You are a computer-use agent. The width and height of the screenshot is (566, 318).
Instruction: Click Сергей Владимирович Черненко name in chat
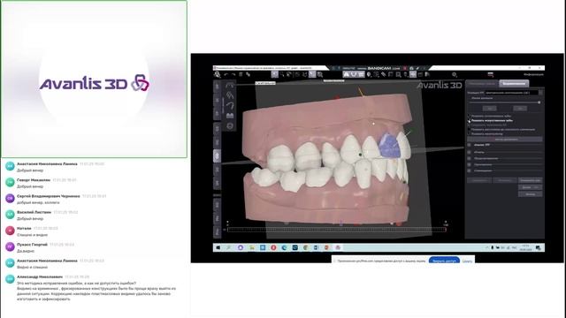(49, 196)
